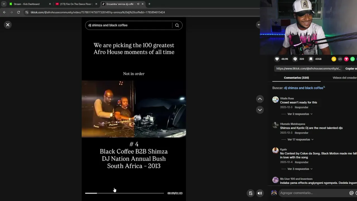Reload the current page
Screen dimensions: 357x201
pos(18,12)
